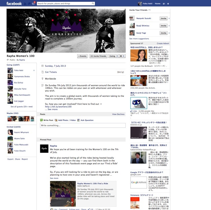This screenshot has width=211, height=210.
Task: Open messages icon in top bar
Action: coord(29,4)
